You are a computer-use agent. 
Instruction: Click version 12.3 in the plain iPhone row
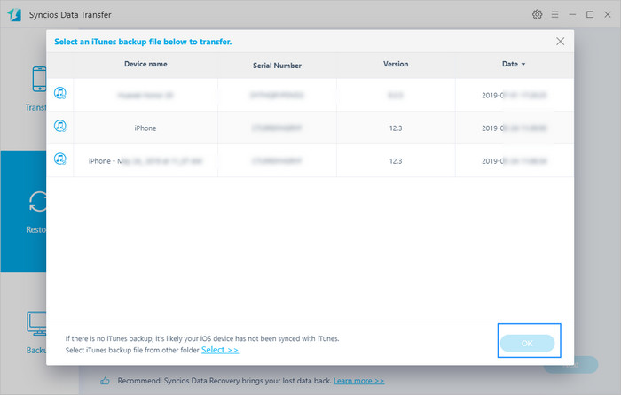click(x=396, y=128)
